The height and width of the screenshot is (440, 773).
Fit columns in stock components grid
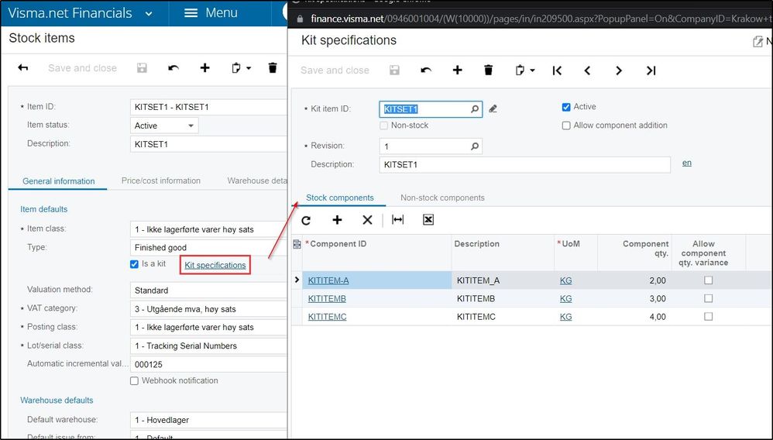(397, 220)
